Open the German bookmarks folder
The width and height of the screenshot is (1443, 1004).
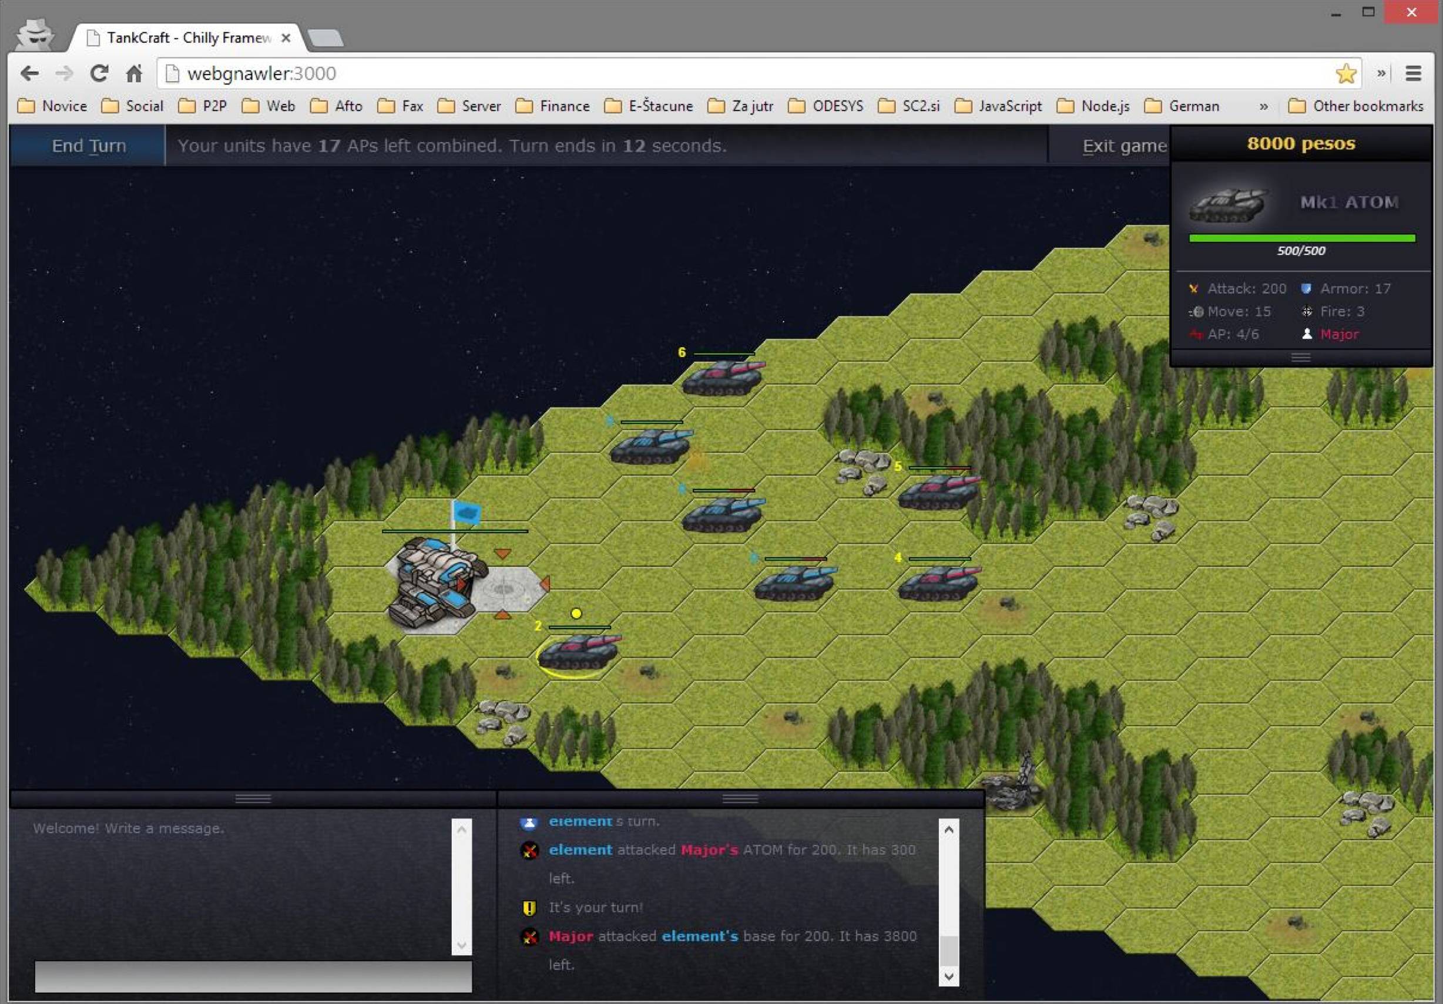1182,106
